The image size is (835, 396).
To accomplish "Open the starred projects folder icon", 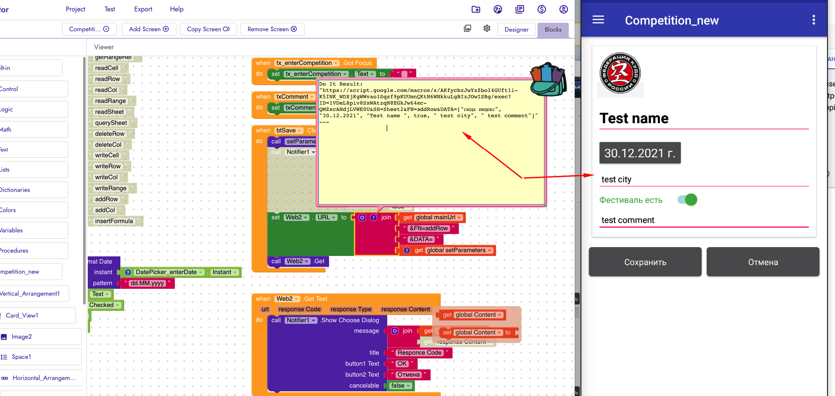I will 476,9.
